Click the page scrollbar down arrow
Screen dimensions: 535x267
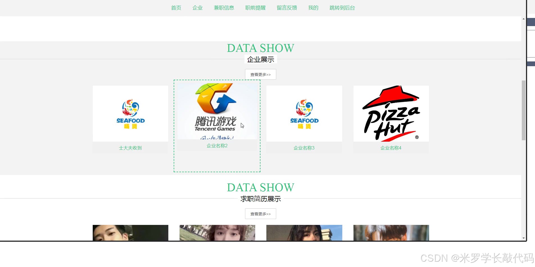[x=523, y=238]
